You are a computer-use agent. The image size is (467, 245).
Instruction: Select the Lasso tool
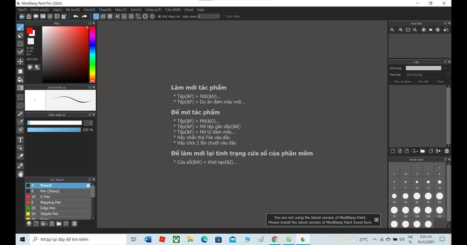tap(20, 105)
